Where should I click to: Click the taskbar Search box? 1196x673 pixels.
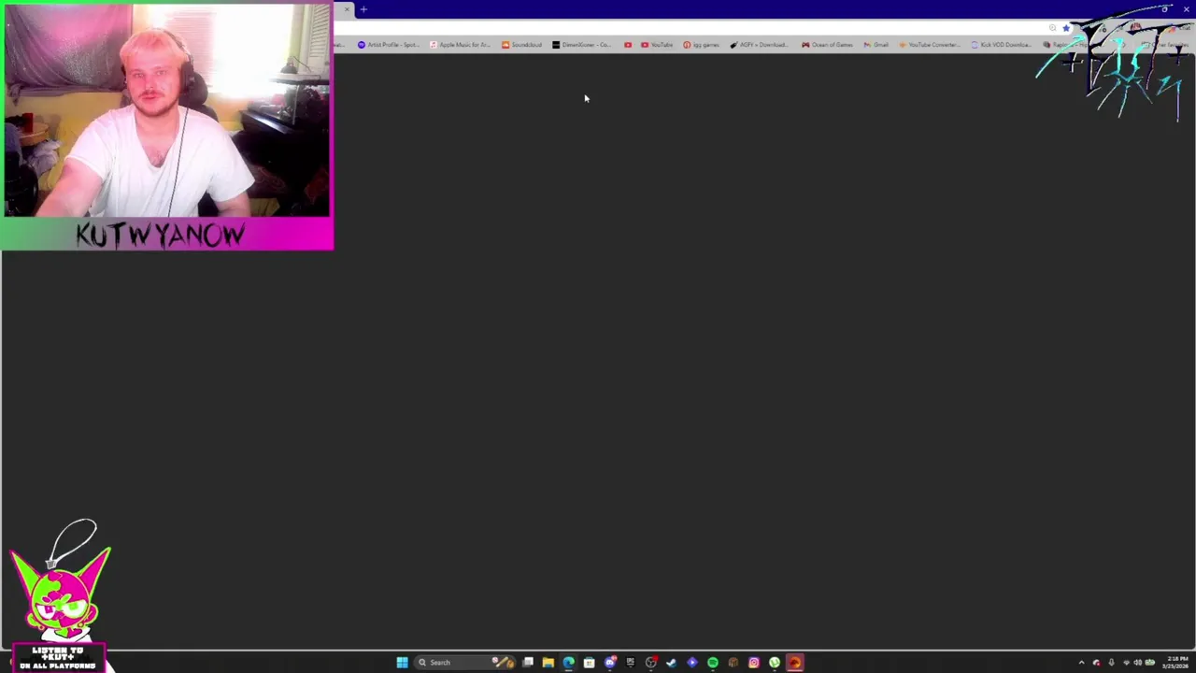(465, 663)
